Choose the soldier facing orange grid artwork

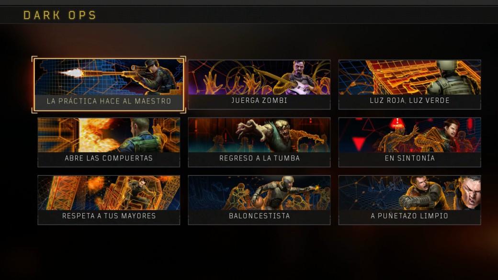pos(410,78)
